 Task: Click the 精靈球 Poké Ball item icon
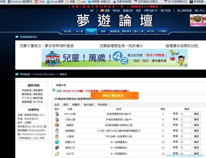pyautogui.click(x=57, y=125)
